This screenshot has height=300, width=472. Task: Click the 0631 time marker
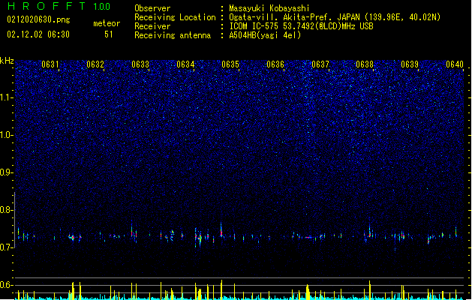(x=50, y=64)
